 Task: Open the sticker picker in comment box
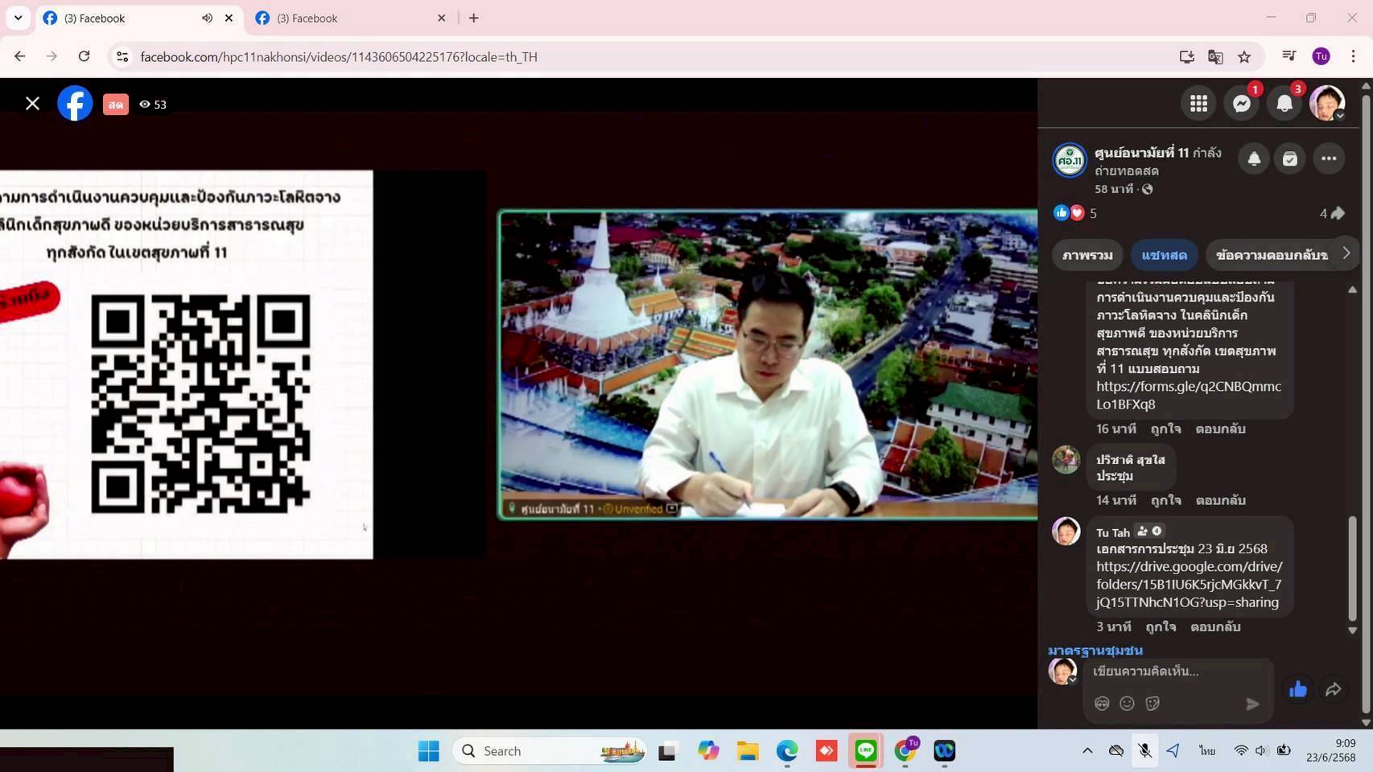[x=1152, y=704]
